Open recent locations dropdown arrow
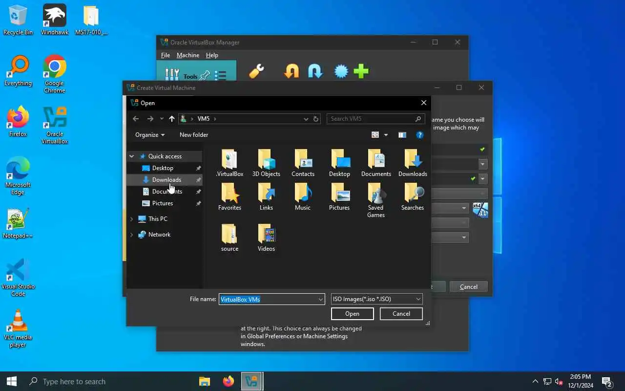This screenshot has height=391, width=625. tap(162, 119)
